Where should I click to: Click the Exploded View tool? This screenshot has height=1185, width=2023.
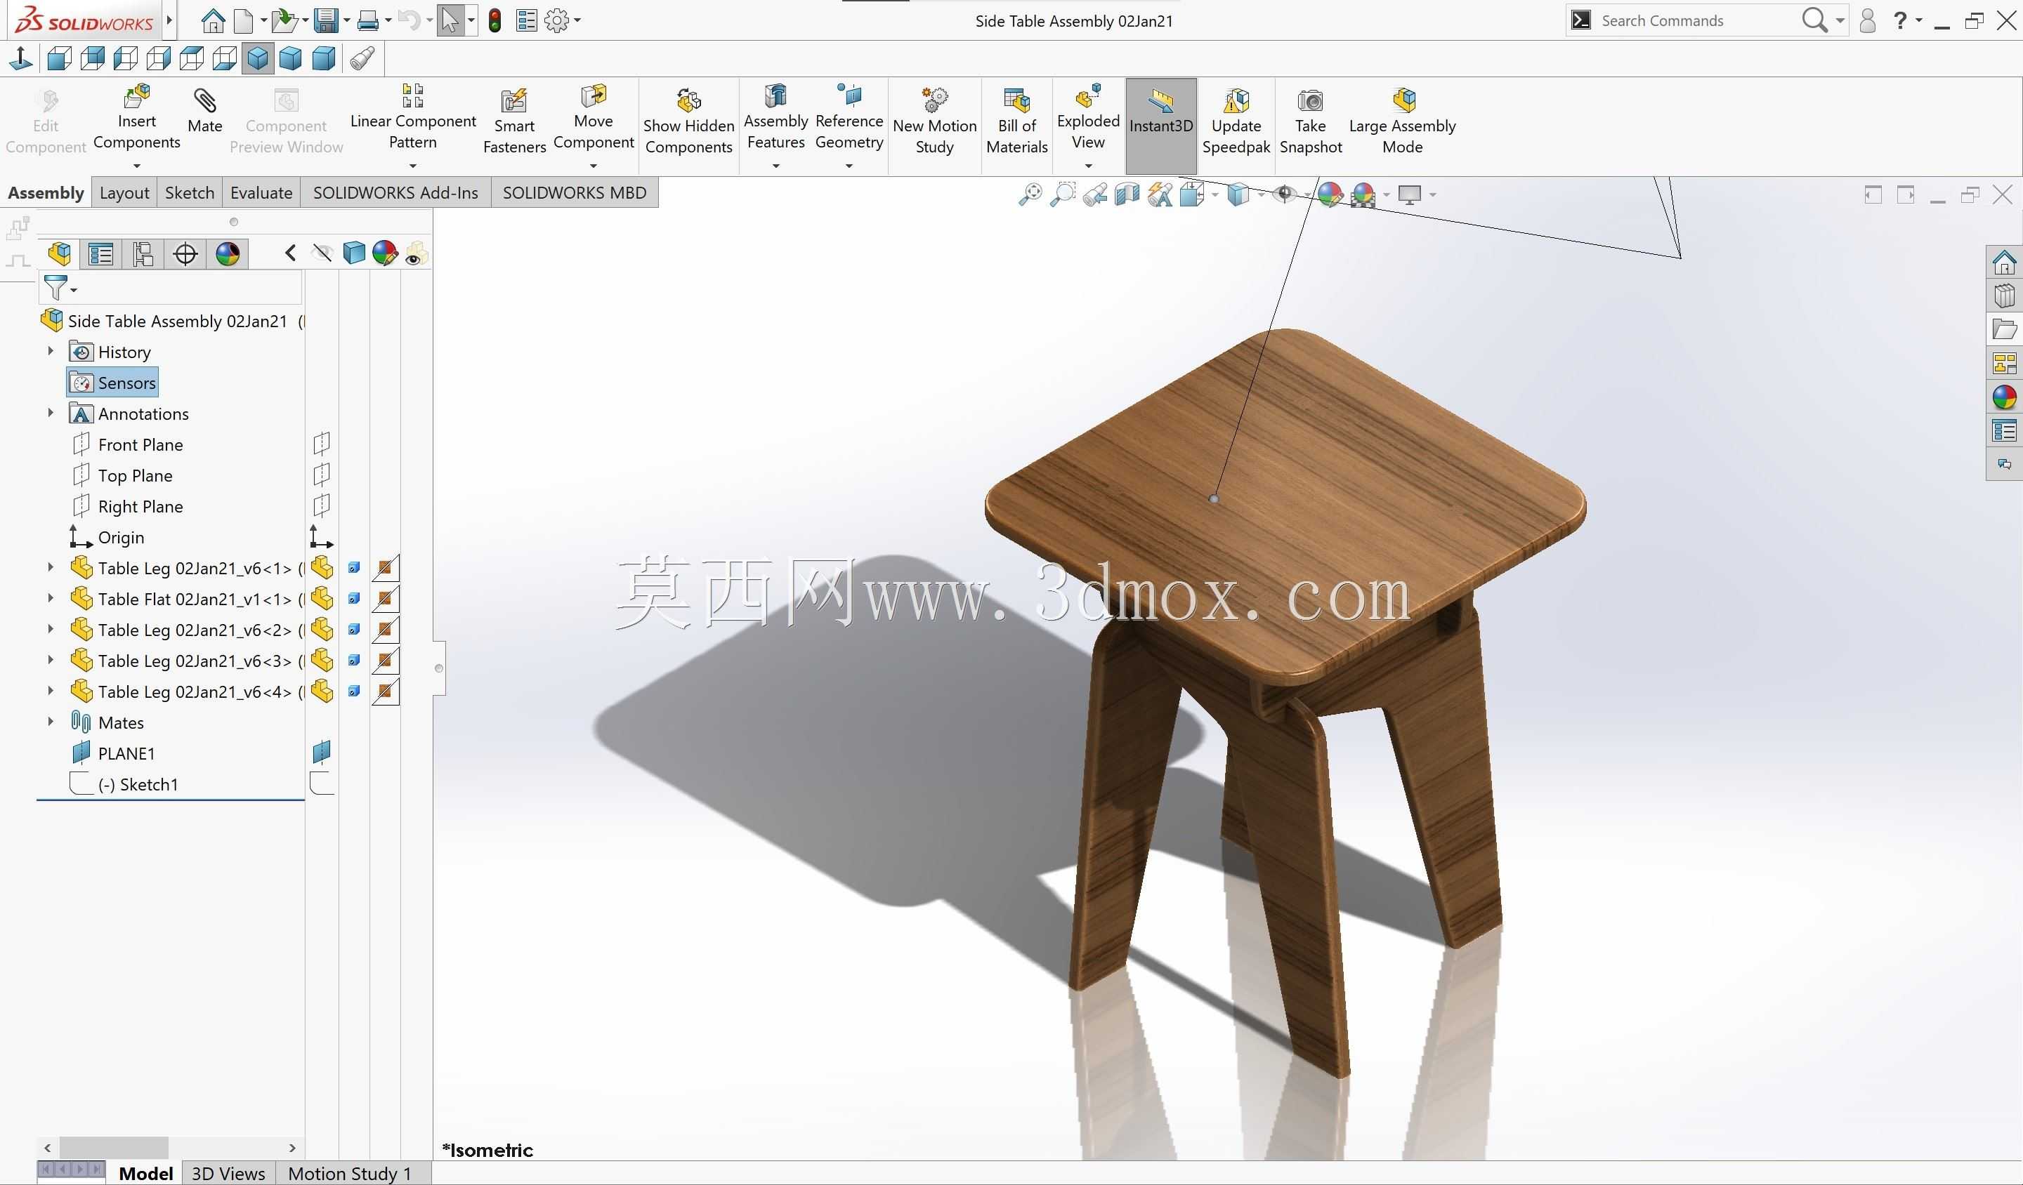(x=1088, y=119)
